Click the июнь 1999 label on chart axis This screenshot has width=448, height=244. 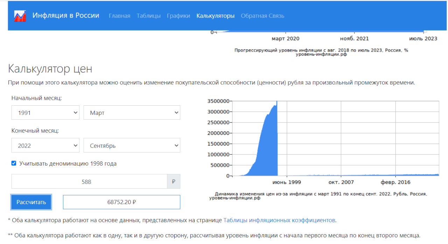coord(287,182)
